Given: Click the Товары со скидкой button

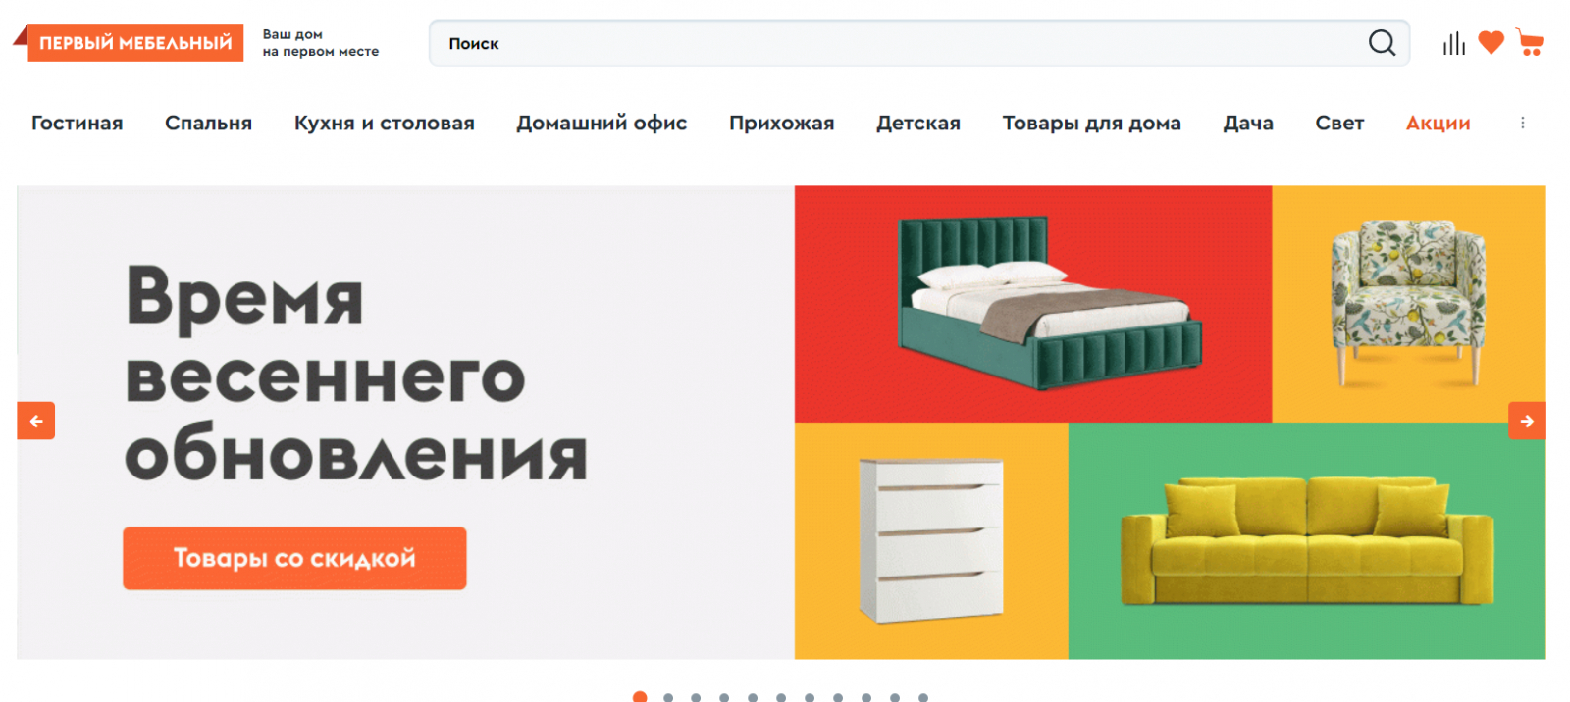Looking at the screenshot, I should coord(294,558).
